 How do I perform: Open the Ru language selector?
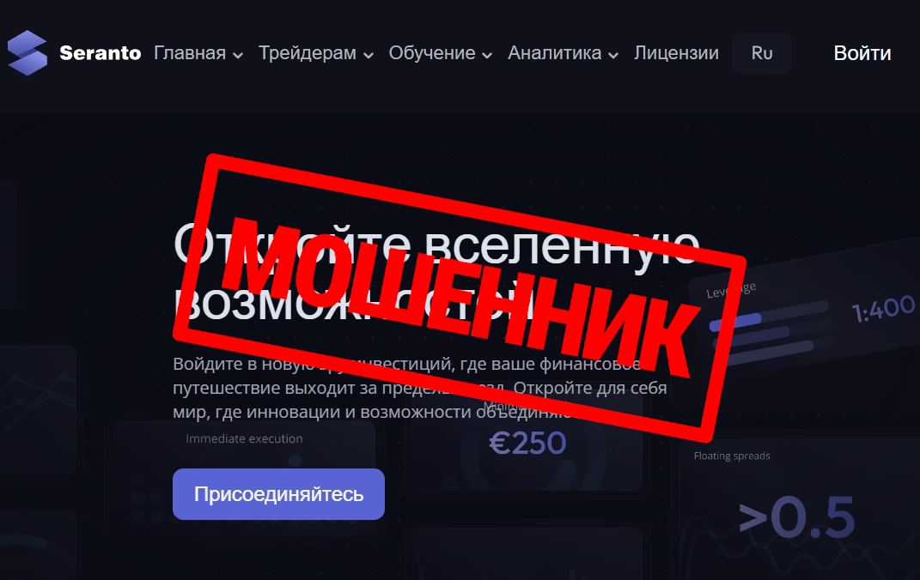pos(762,53)
